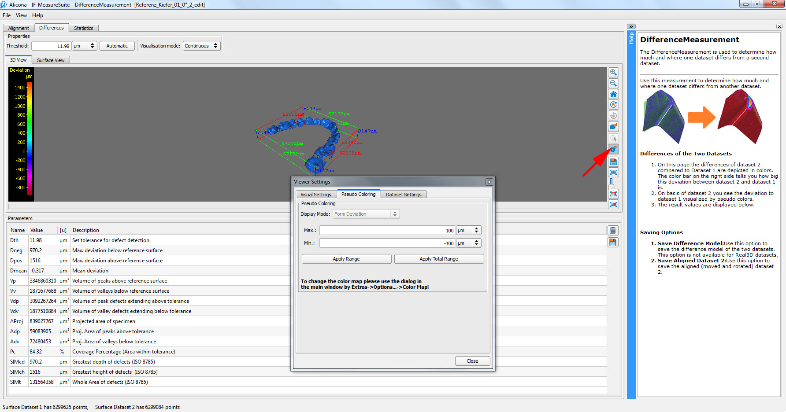Screen dimensions: 786x412
Task: Click the auto-rotate view icon
Action: (613, 105)
